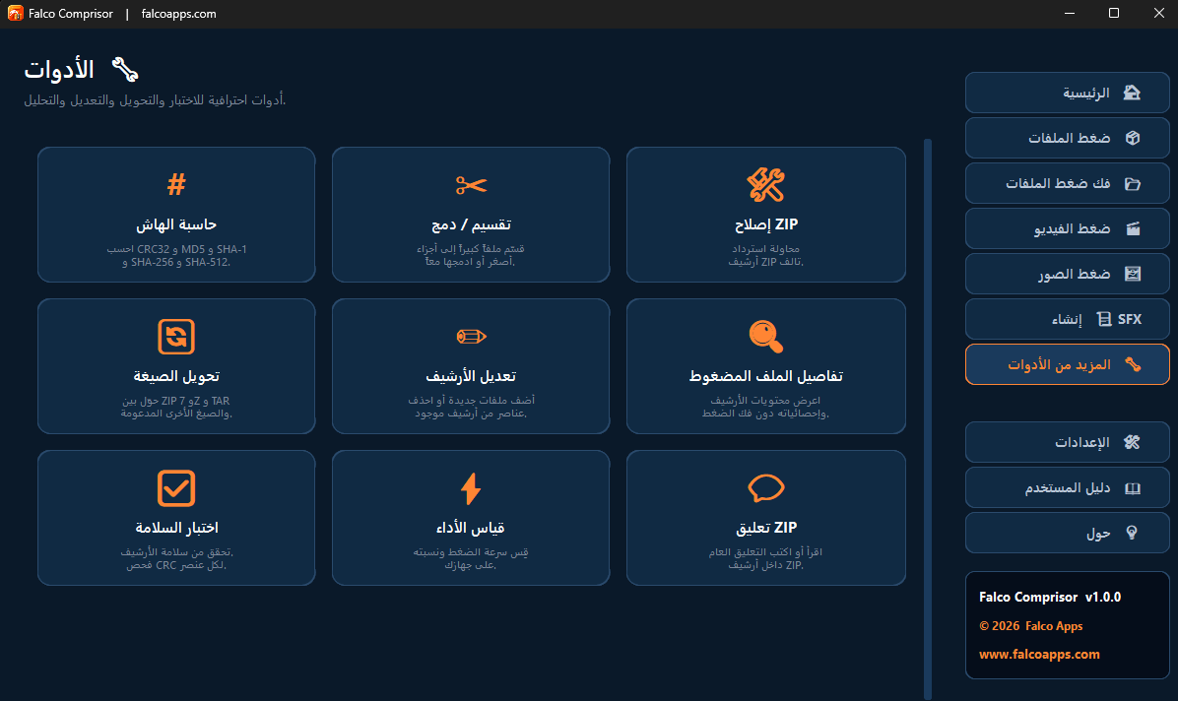
Task: Click the © 2026 Falco Apps text
Action: tap(1030, 626)
